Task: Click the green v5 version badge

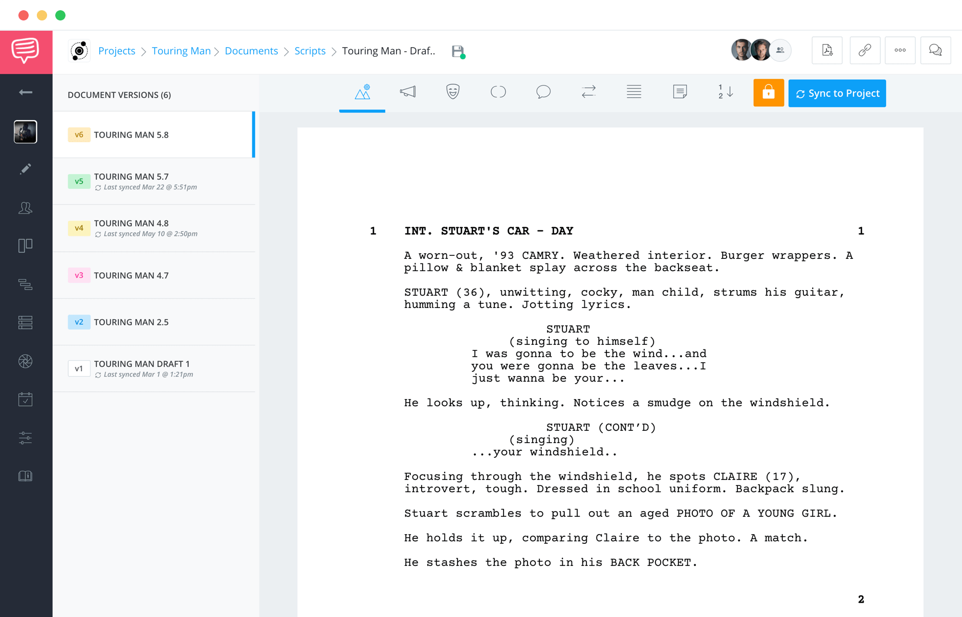Action: [x=79, y=181]
